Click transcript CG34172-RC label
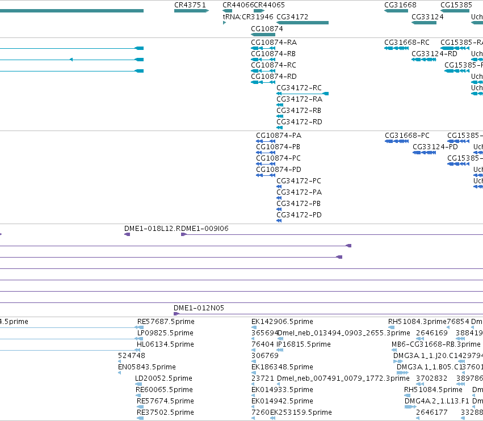Viewport: 483px width, 421px height. click(299, 88)
